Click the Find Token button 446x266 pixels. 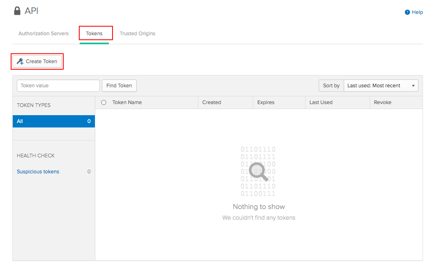(x=119, y=86)
